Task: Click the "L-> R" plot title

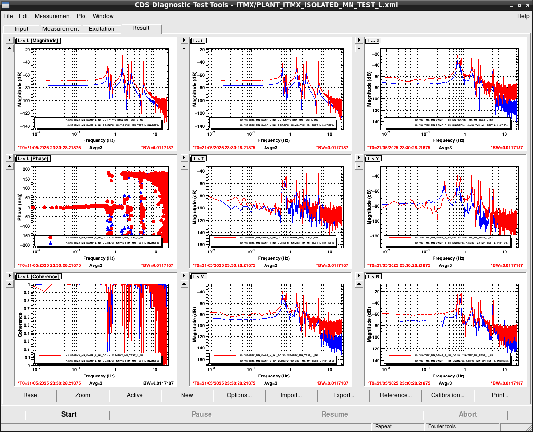Action: coord(373,276)
